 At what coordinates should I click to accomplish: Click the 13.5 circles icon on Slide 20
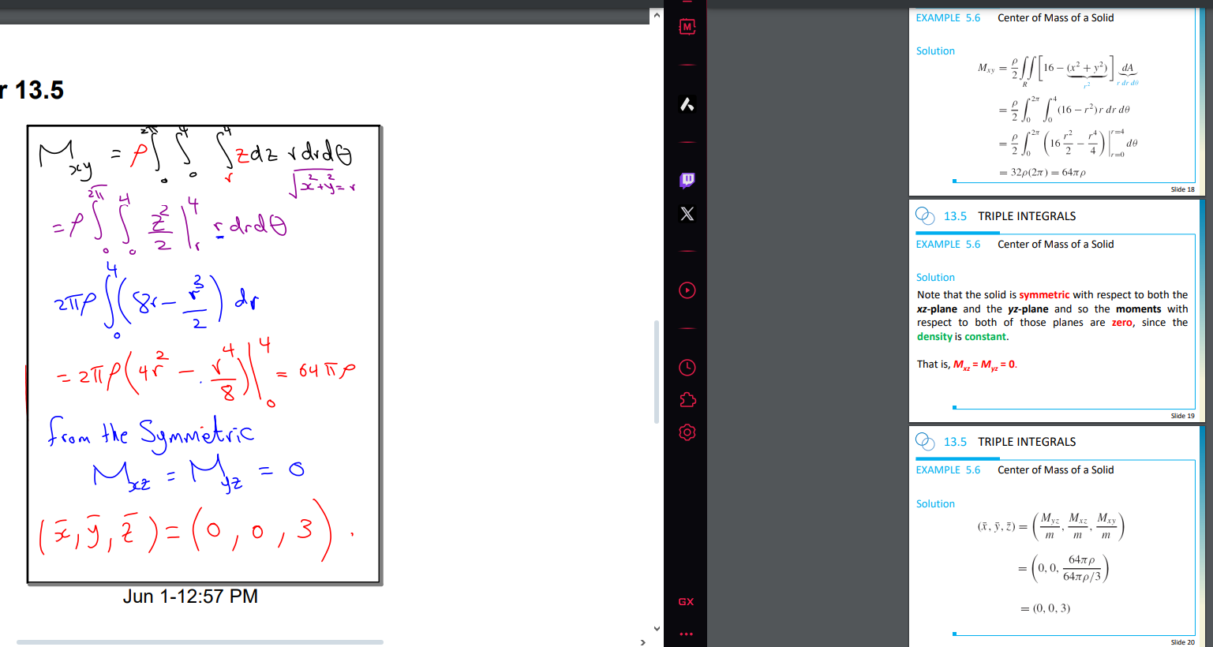click(925, 441)
